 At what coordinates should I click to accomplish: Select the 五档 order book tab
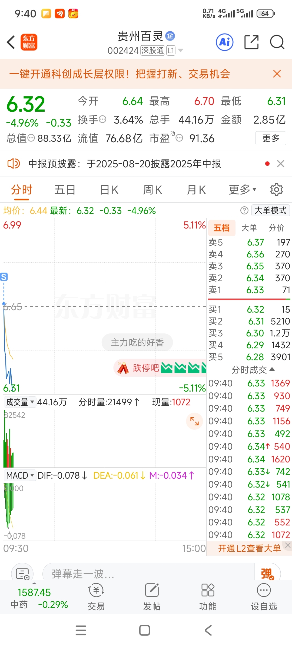point(222,228)
